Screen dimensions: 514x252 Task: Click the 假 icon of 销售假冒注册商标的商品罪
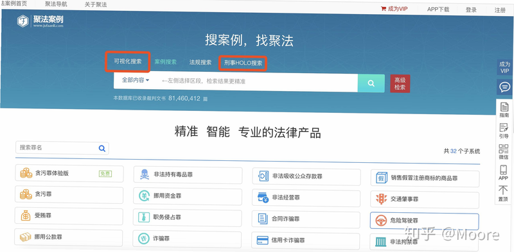[x=382, y=178]
